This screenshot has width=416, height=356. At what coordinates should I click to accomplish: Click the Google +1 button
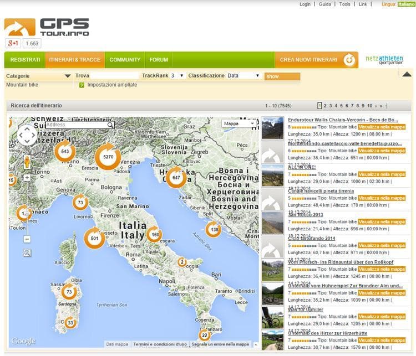[13, 43]
